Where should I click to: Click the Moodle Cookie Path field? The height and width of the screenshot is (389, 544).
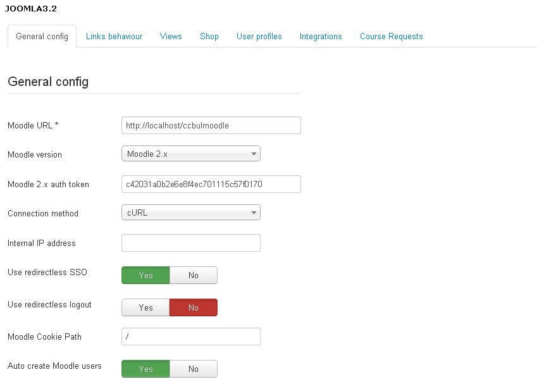pos(190,337)
